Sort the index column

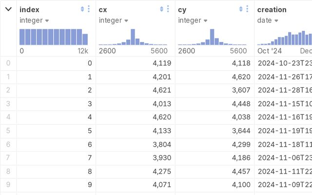pos(82,9)
